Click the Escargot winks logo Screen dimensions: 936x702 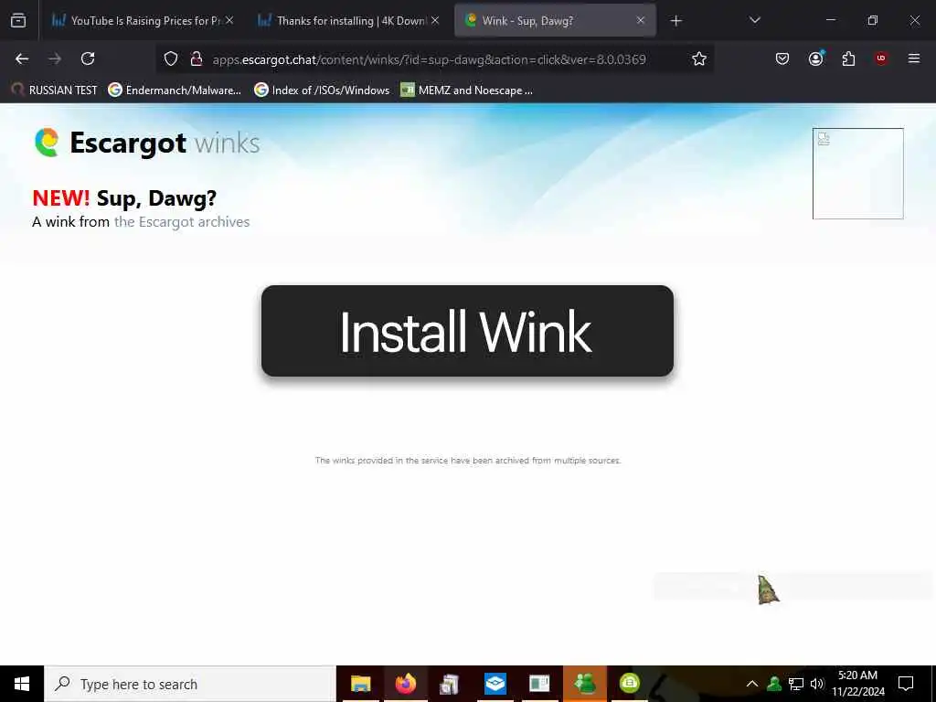tap(147, 144)
